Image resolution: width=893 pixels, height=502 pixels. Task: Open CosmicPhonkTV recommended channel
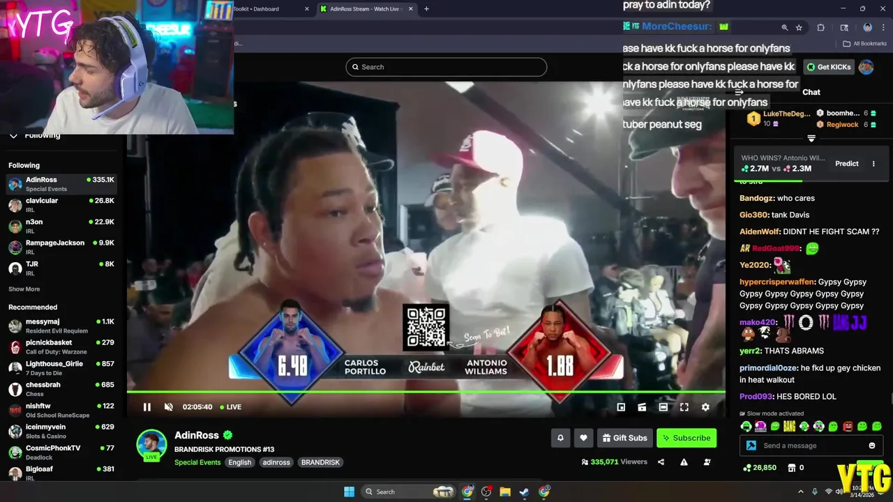61,452
